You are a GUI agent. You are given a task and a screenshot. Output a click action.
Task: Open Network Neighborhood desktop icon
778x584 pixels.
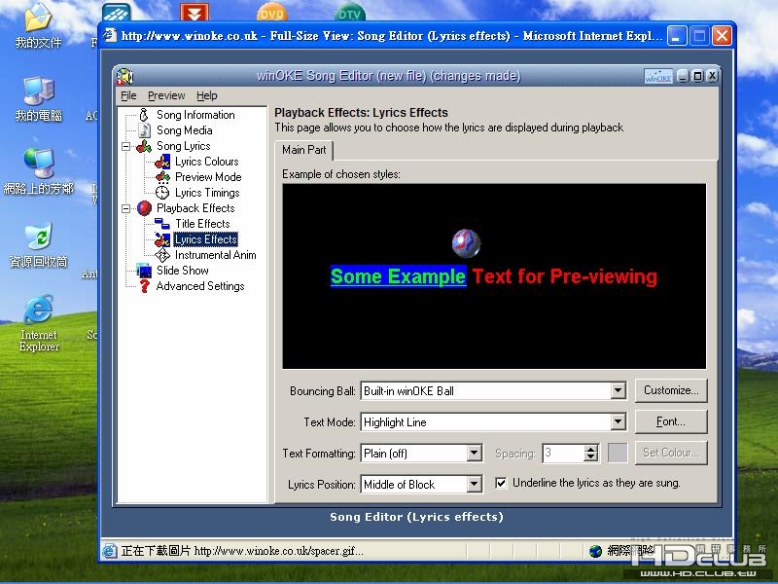38,171
